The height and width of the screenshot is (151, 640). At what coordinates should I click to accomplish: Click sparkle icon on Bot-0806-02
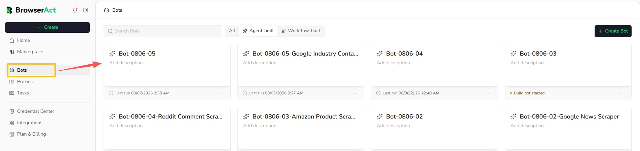click(x=380, y=117)
